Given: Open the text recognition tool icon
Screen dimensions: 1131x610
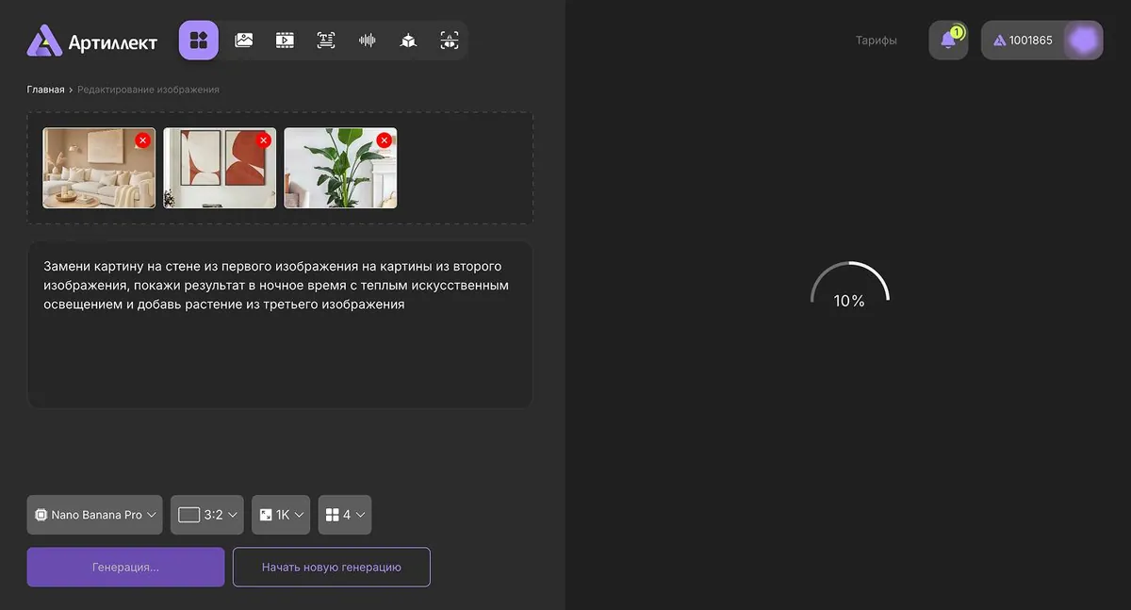Looking at the screenshot, I should pos(326,41).
